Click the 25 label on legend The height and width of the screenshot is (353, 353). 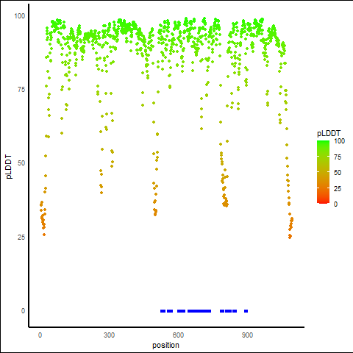[x=338, y=188]
